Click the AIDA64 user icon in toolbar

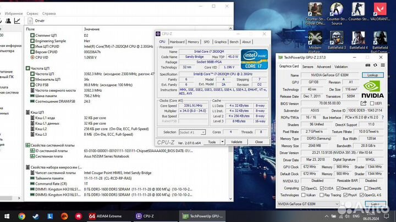[x=8, y=21]
